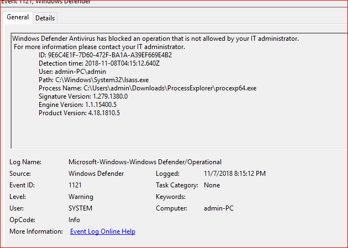Click the Product Version line
Image resolution: width=348 pixels, height=248 pixels.
coord(79,113)
